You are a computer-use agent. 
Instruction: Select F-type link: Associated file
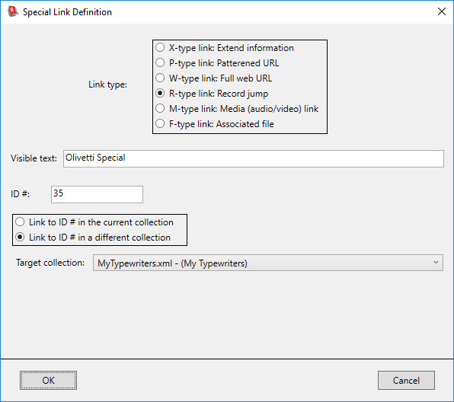pyautogui.click(x=215, y=124)
